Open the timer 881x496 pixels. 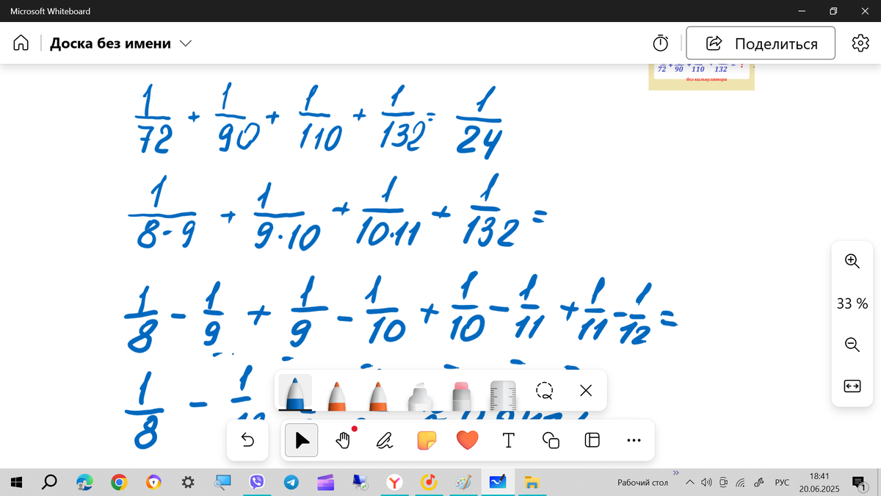pos(661,43)
